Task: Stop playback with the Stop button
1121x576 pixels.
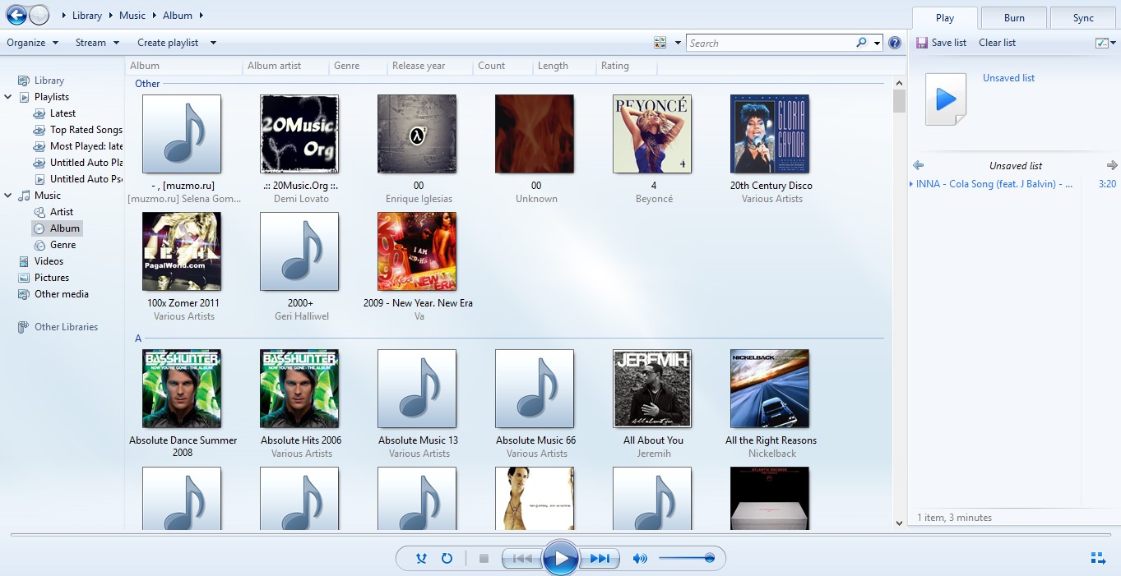Action: (484, 559)
